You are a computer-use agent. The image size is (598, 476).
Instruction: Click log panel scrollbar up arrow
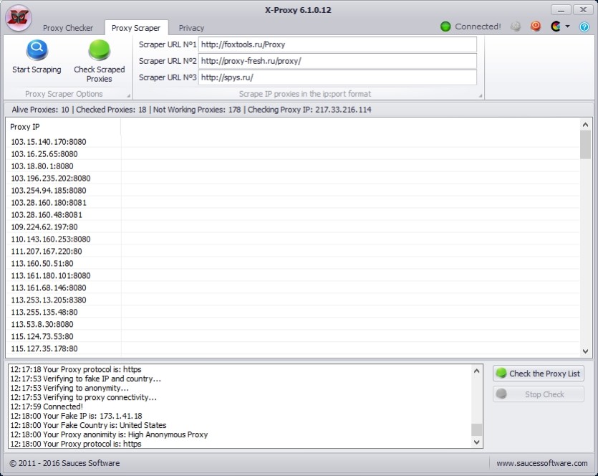click(x=477, y=371)
